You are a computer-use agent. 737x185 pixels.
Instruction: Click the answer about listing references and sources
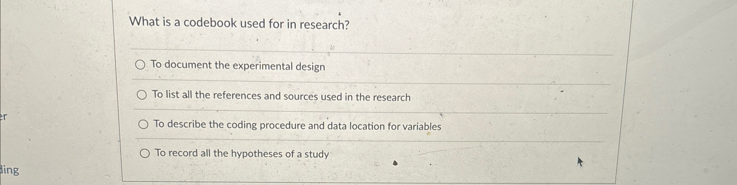[x=281, y=96]
